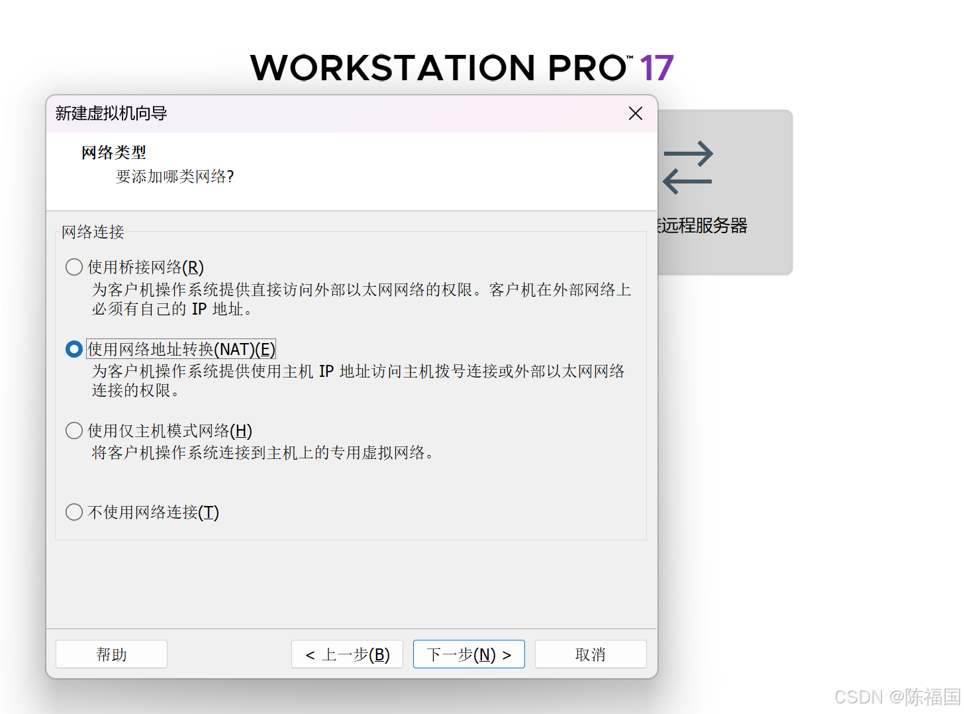Click the 下一步(N) next button
The width and height of the screenshot is (964, 714).
pos(469,654)
